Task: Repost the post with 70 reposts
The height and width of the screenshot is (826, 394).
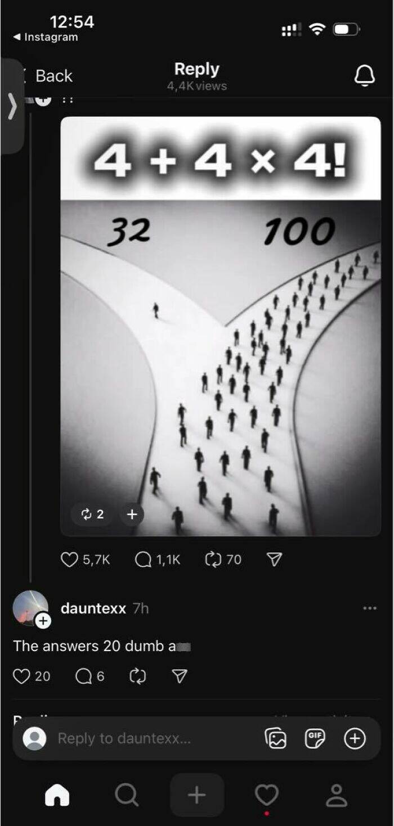Action: (214, 559)
